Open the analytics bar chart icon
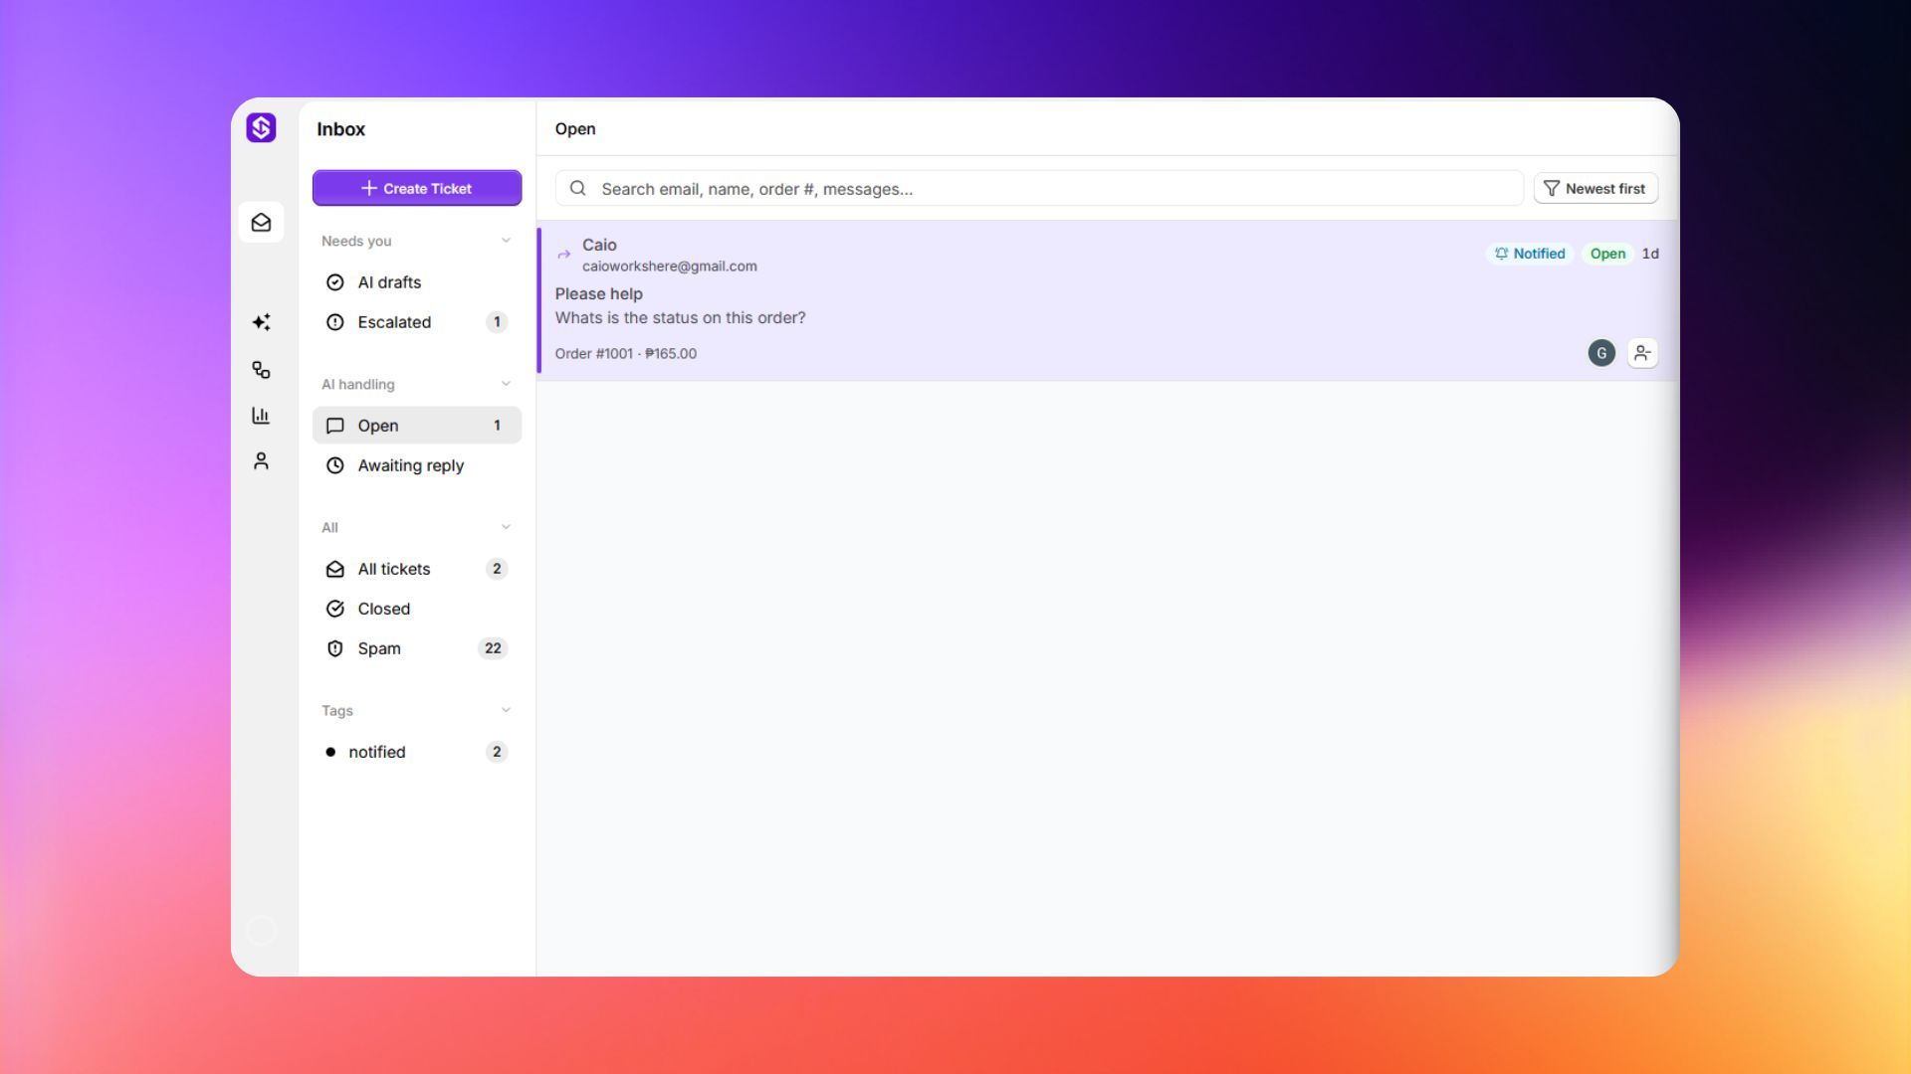This screenshot has width=1911, height=1074. [x=261, y=416]
